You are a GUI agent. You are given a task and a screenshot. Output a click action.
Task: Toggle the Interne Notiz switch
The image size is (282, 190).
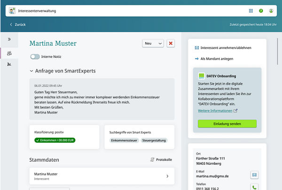[x=35, y=56]
